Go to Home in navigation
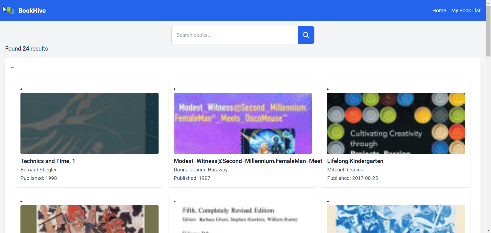The image size is (491, 233). [439, 10]
